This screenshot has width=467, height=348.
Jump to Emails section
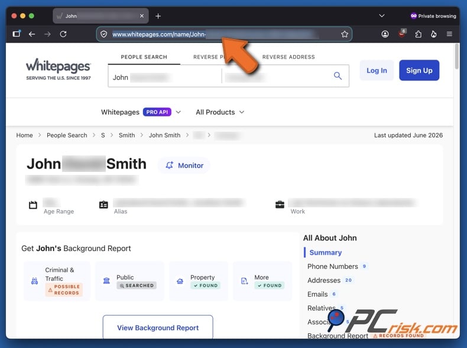tap(317, 294)
